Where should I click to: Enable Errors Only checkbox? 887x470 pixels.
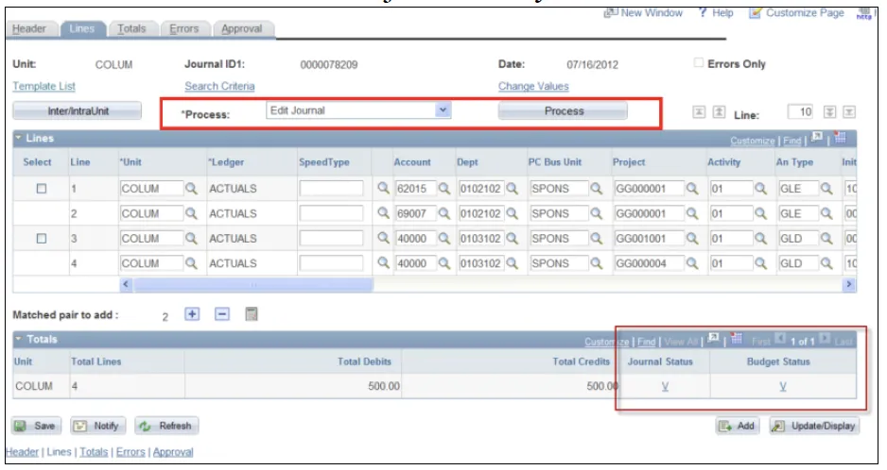(699, 62)
